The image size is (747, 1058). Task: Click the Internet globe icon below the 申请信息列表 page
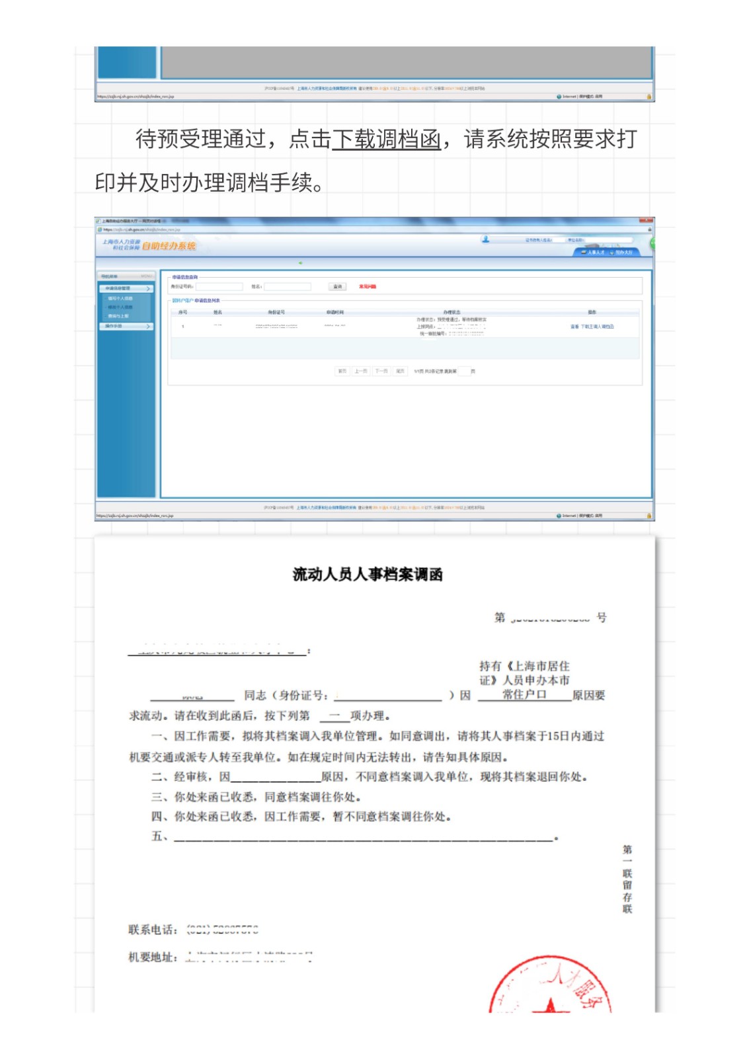[x=559, y=516]
